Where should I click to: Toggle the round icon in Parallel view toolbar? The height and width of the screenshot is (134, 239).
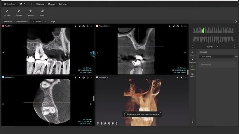point(87,26)
